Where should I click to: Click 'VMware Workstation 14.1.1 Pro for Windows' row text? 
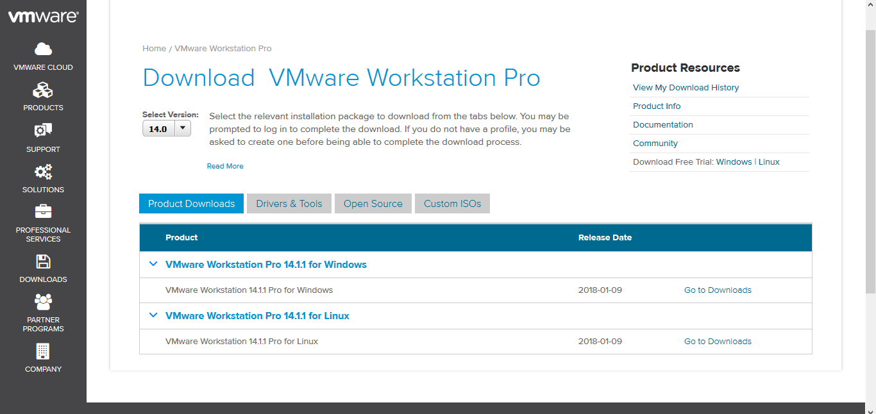pos(249,290)
